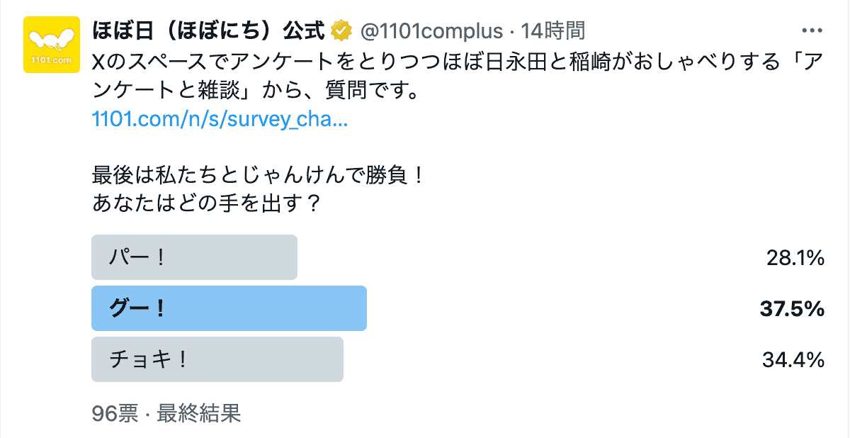Viewport: 850px width, 438px height.
Task: Select the グー！ poll option bar
Action: [x=229, y=308]
